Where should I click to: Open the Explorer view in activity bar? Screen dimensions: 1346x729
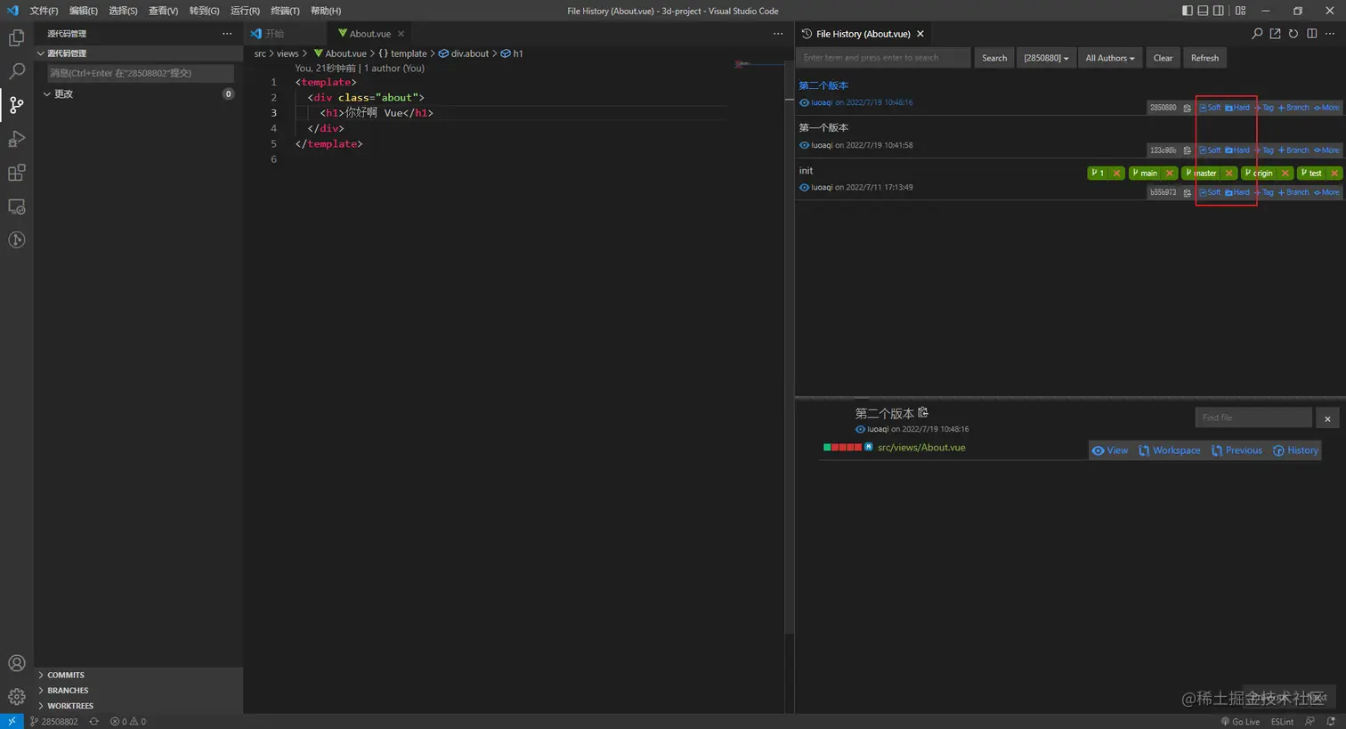(16, 38)
